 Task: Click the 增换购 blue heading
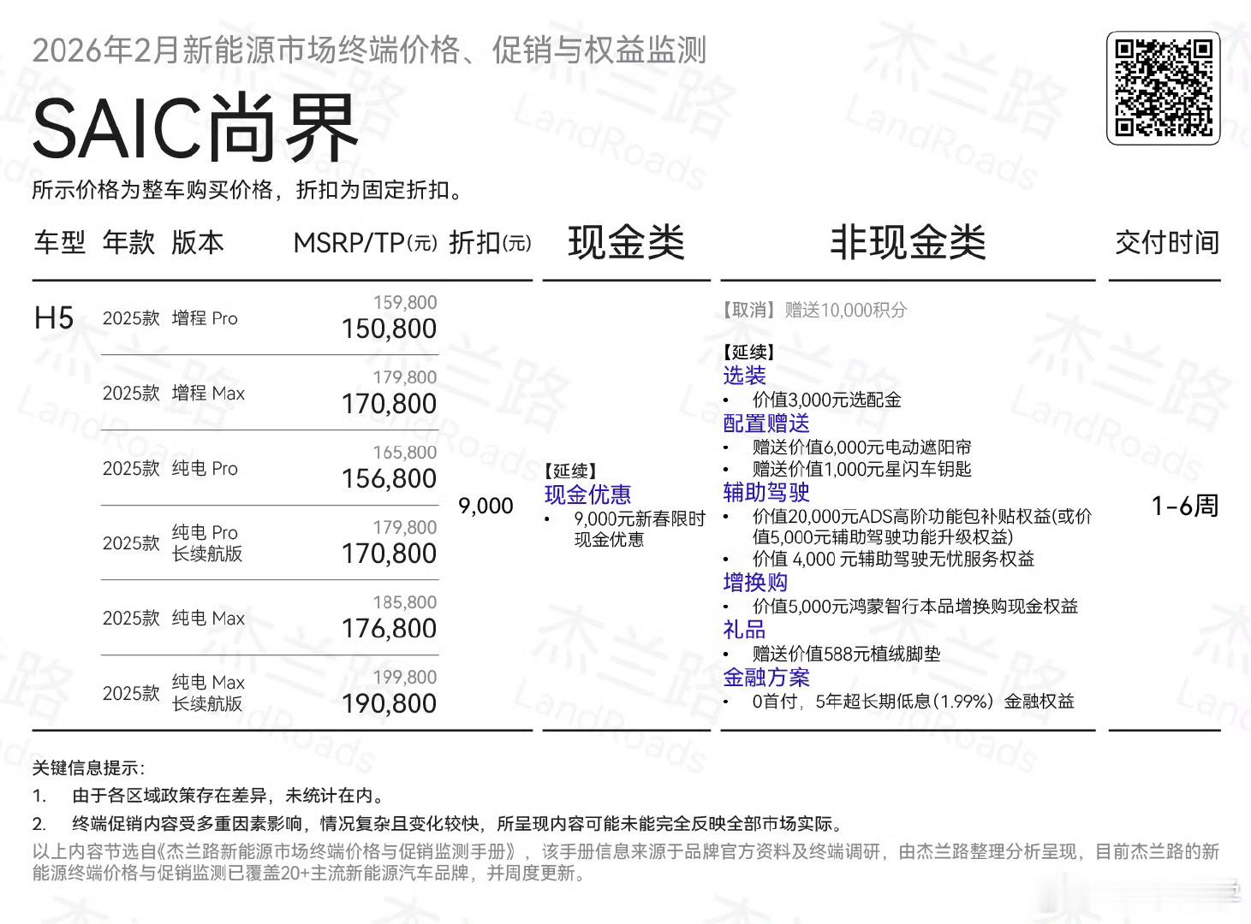click(x=755, y=583)
